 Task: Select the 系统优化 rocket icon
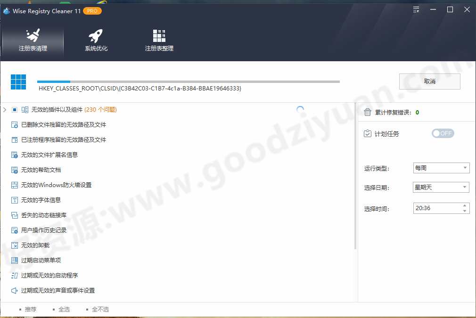click(96, 34)
